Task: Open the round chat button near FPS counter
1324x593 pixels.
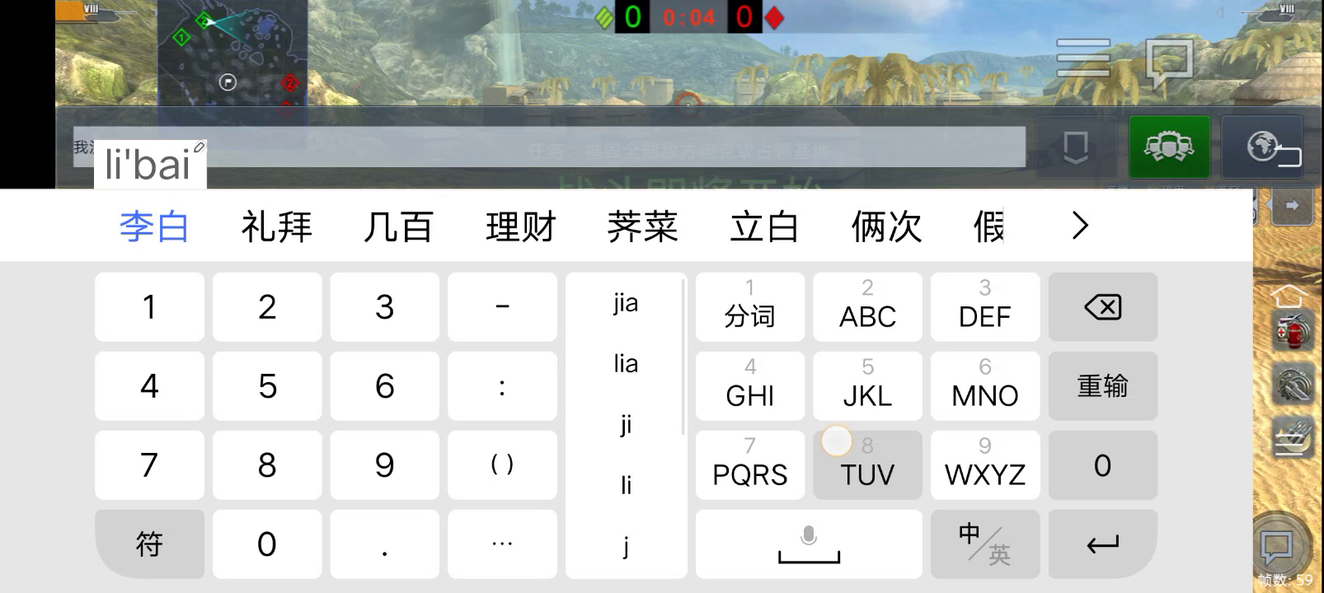Action: pyautogui.click(x=1277, y=545)
